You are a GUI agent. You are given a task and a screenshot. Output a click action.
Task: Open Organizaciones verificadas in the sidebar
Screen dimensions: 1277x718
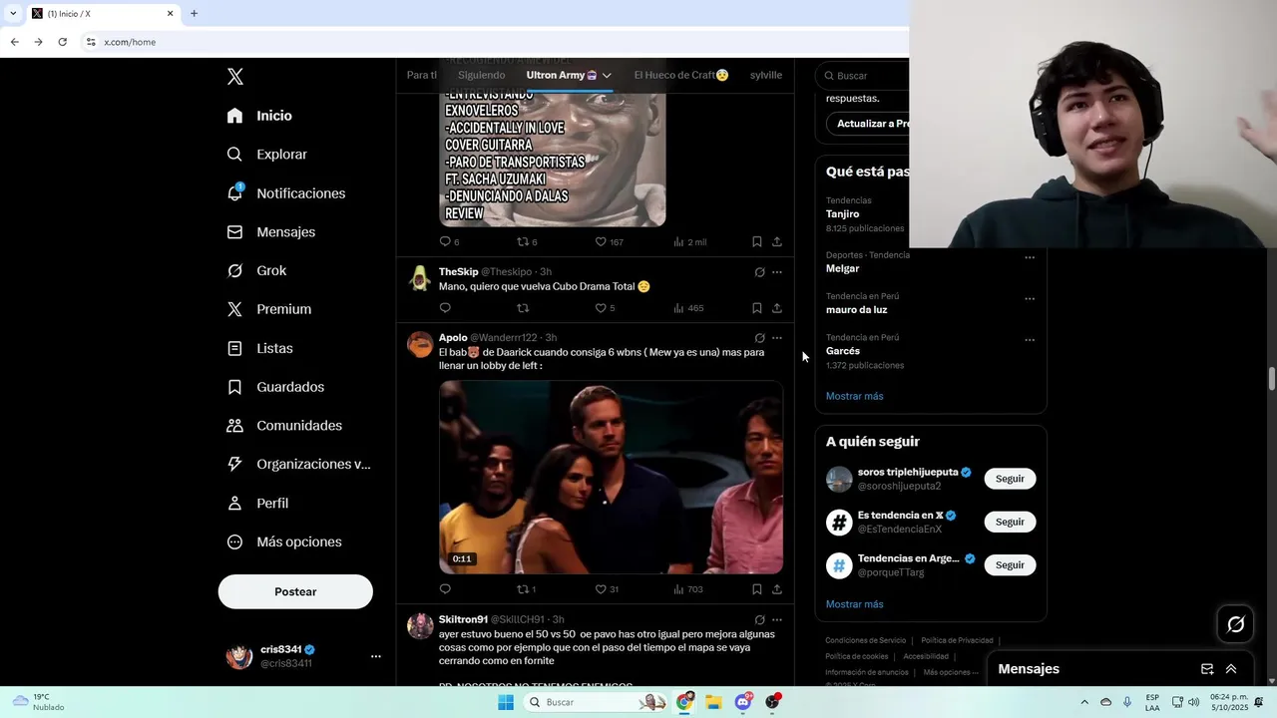298,464
